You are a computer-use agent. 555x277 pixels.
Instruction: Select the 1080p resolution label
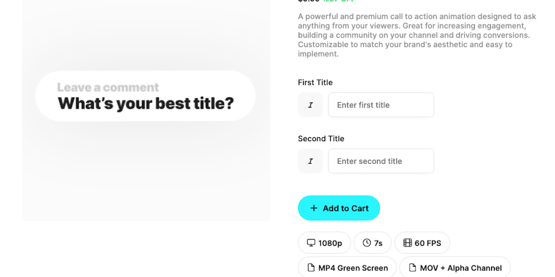pos(330,243)
